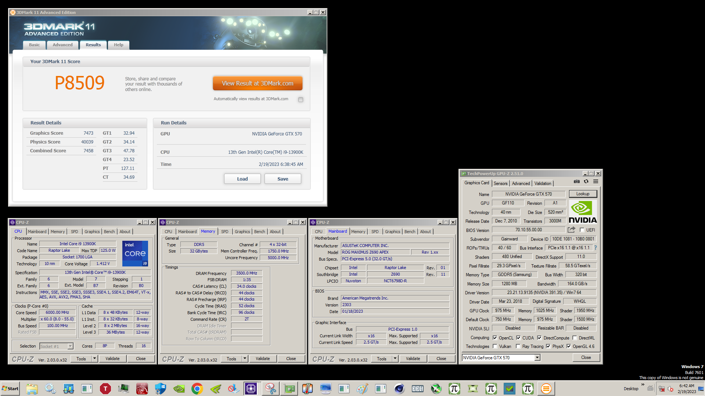Click the Windows Start button
Image resolution: width=705 pixels, height=396 pixels.
click(10, 388)
